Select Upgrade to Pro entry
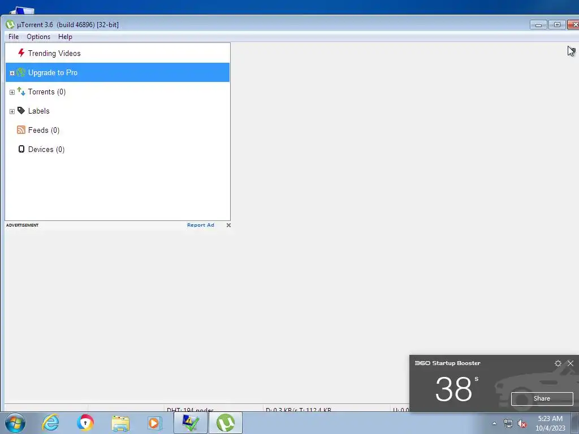The image size is (579, 434). coord(118,72)
